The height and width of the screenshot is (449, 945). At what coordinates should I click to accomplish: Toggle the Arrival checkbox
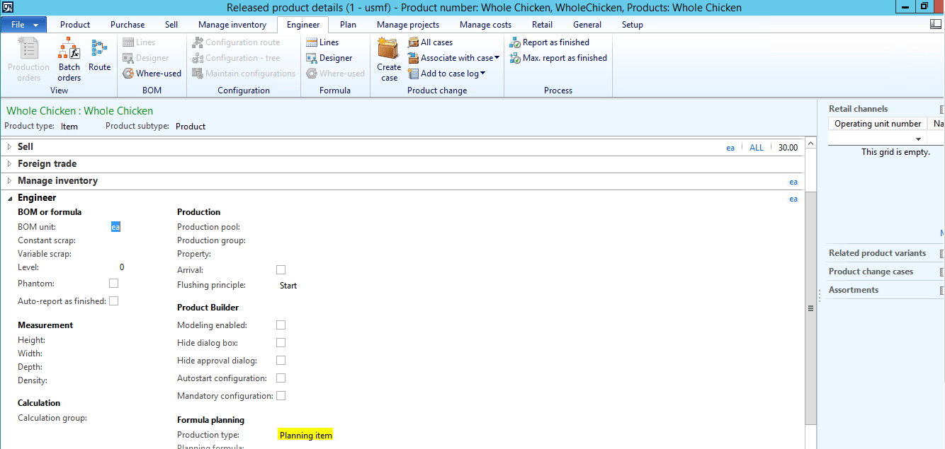tap(281, 270)
